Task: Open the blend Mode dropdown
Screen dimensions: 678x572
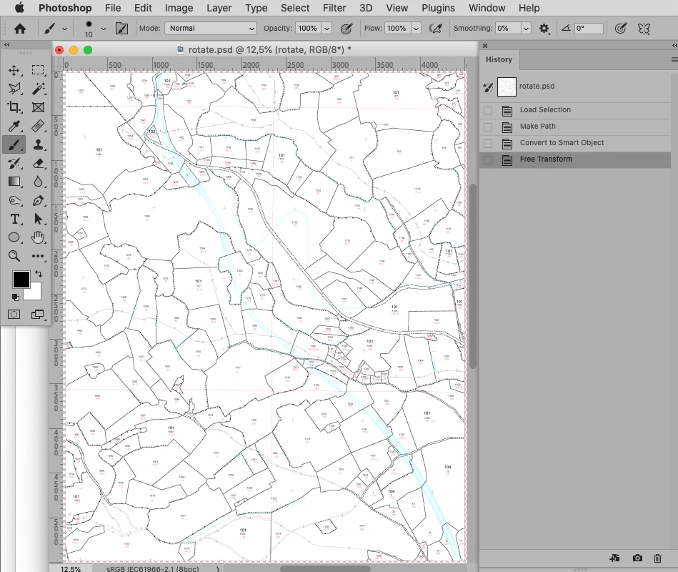Action: coord(211,28)
